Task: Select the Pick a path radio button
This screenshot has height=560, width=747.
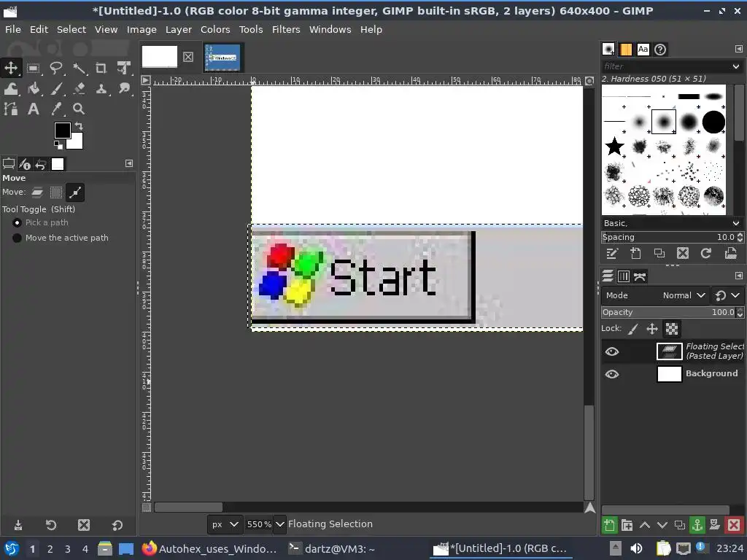Action: tap(18, 223)
